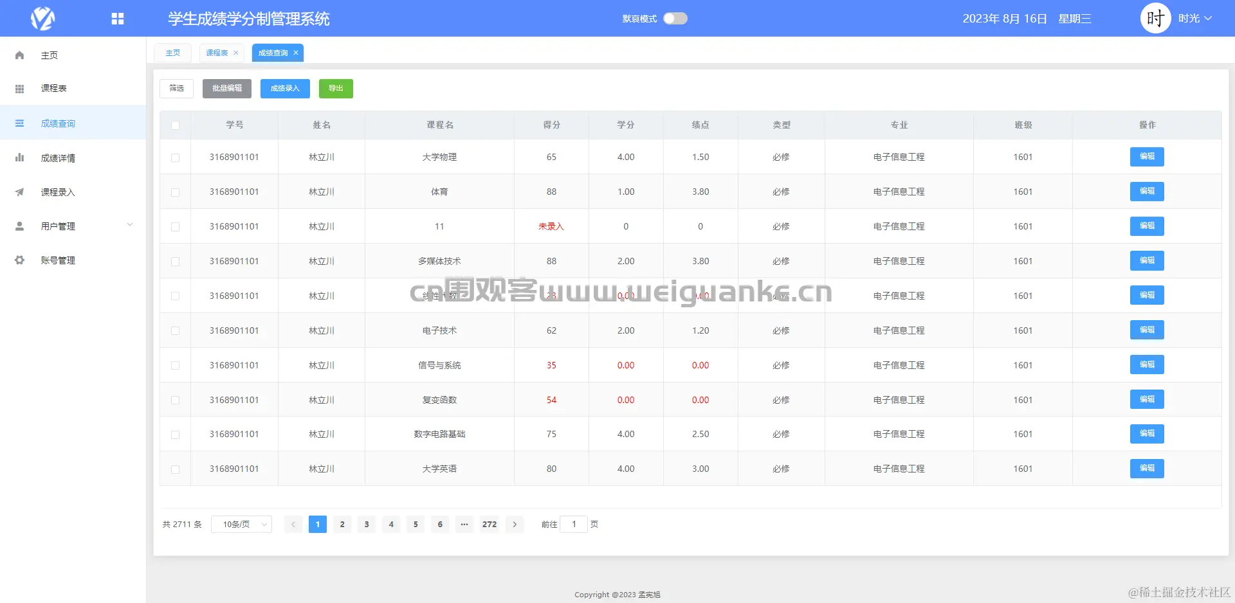Edit the 复变函数 row
The image size is (1235, 603).
click(x=1147, y=400)
